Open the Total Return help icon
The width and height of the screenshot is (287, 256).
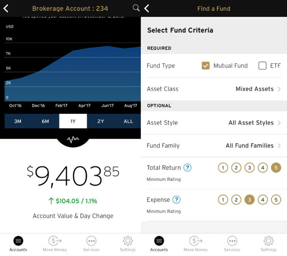click(x=187, y=168)
